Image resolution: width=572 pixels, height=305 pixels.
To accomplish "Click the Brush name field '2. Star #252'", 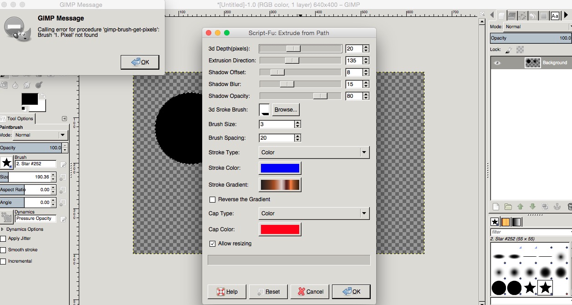I will [36, 164].
